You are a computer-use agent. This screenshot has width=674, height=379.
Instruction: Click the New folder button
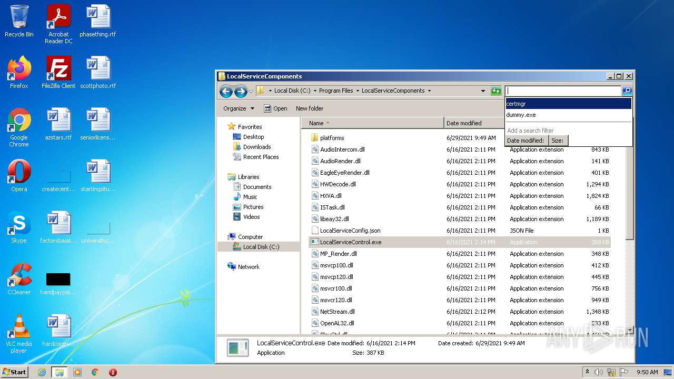[310, 108]
